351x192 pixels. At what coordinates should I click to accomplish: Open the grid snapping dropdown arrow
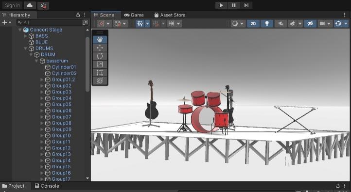pyautogui.click(x=163, y=23)
